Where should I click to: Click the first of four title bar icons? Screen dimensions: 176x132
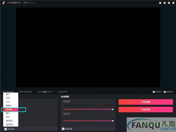coord(160,3)
